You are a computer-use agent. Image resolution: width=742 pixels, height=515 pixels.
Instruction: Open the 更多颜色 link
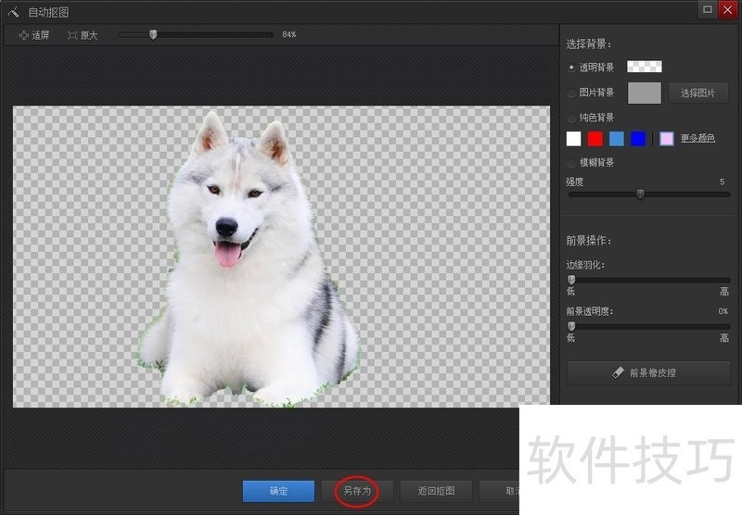pos(697,138)
